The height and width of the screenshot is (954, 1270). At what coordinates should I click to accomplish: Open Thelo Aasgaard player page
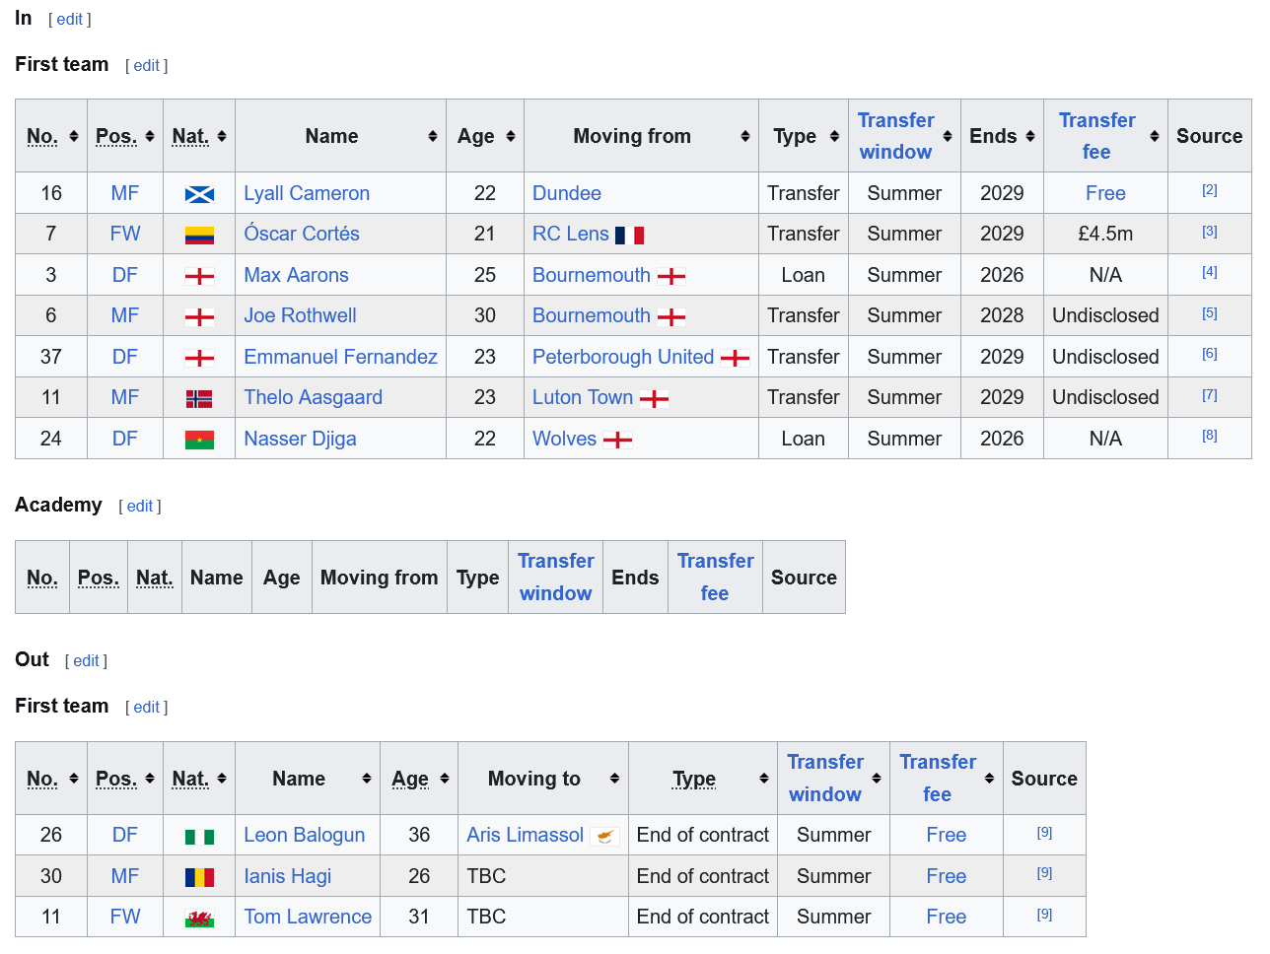[x=313, y=398]
